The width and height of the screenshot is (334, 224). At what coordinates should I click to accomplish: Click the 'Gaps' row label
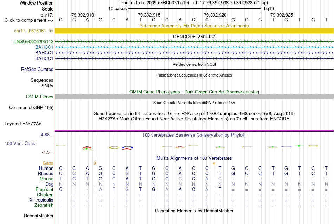(x=48, y=163)
